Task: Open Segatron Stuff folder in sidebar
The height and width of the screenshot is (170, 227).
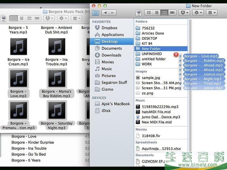Action: pyautogui.click(x=111, y=83)
